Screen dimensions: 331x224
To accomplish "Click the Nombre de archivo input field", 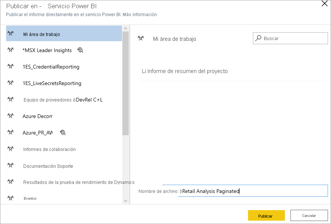I will (x=253, y=191).
